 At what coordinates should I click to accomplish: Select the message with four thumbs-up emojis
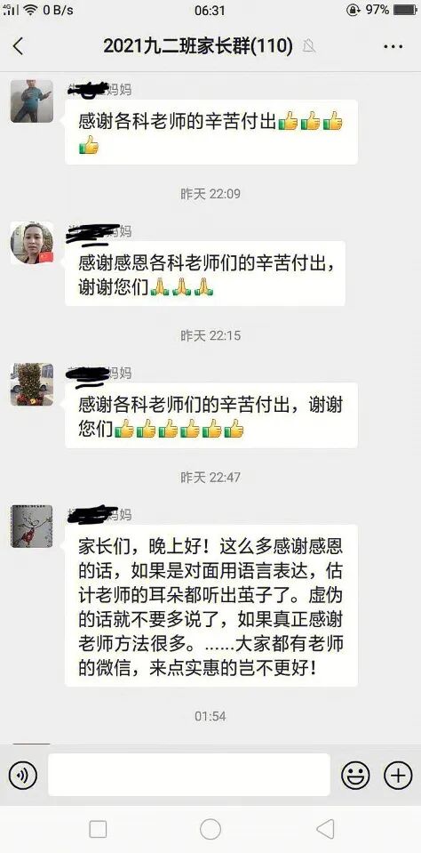point(211,133)
